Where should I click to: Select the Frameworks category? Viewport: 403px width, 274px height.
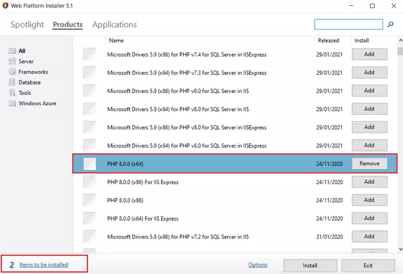tap(33, 72)
